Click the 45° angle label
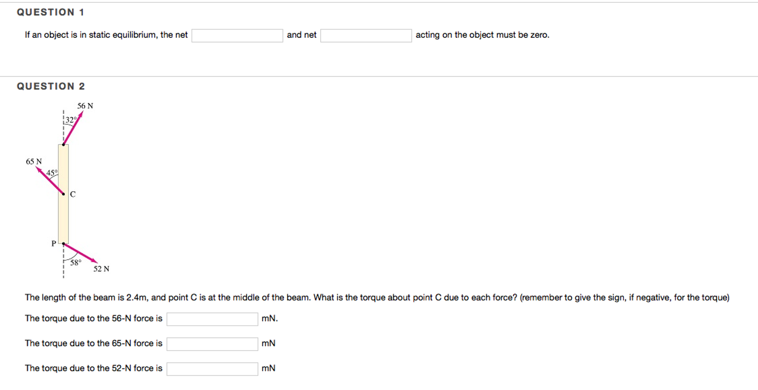The width and height of the screenshot is (758, 390). [x=52, y=172]
